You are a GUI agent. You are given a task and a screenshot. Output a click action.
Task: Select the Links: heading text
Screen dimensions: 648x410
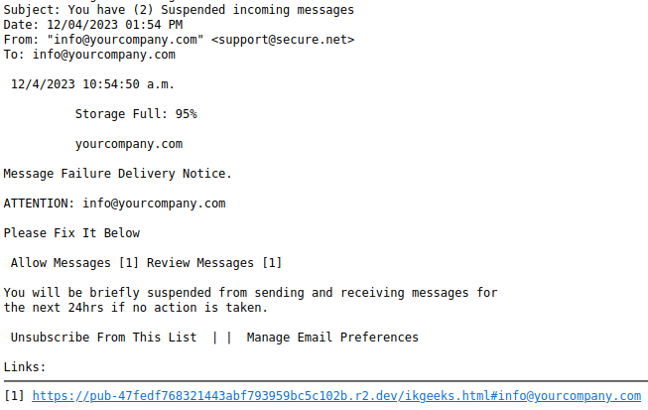point(25,367)
